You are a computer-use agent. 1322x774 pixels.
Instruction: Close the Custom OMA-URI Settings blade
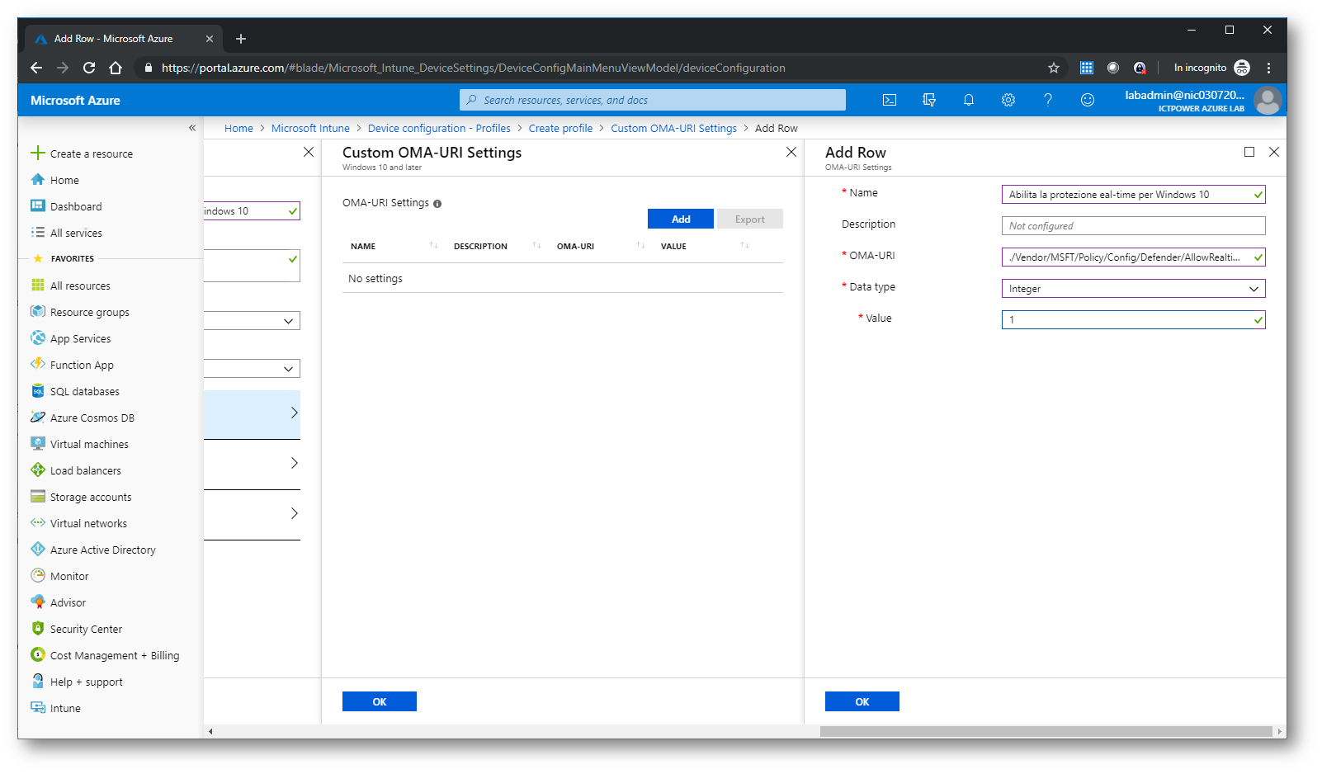pos(791,152)
